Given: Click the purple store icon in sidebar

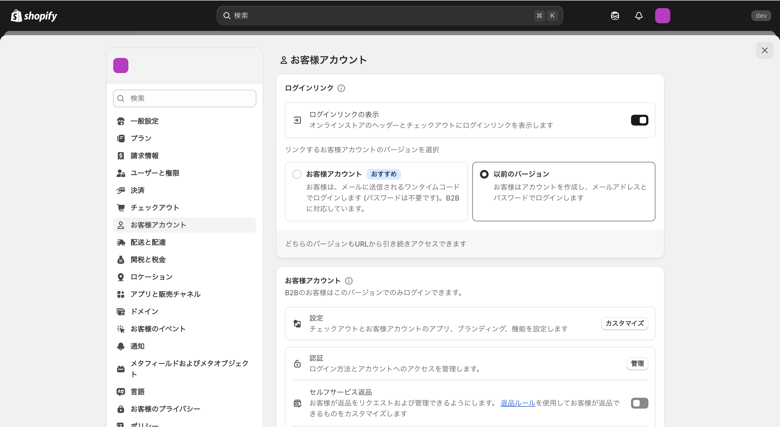Looking at the screenshot, I should 121,65.
